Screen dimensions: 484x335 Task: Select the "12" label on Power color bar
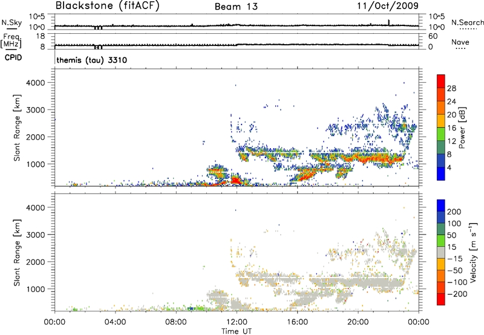click(451, 141)
